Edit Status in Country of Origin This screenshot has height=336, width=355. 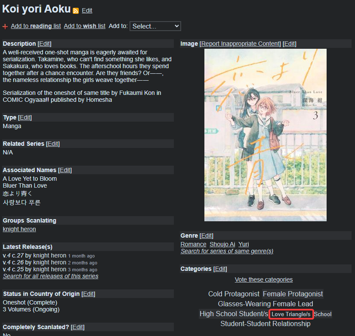(x=88, y=294)
